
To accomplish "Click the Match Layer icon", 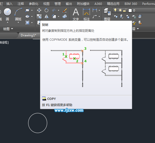I will 140,23.
